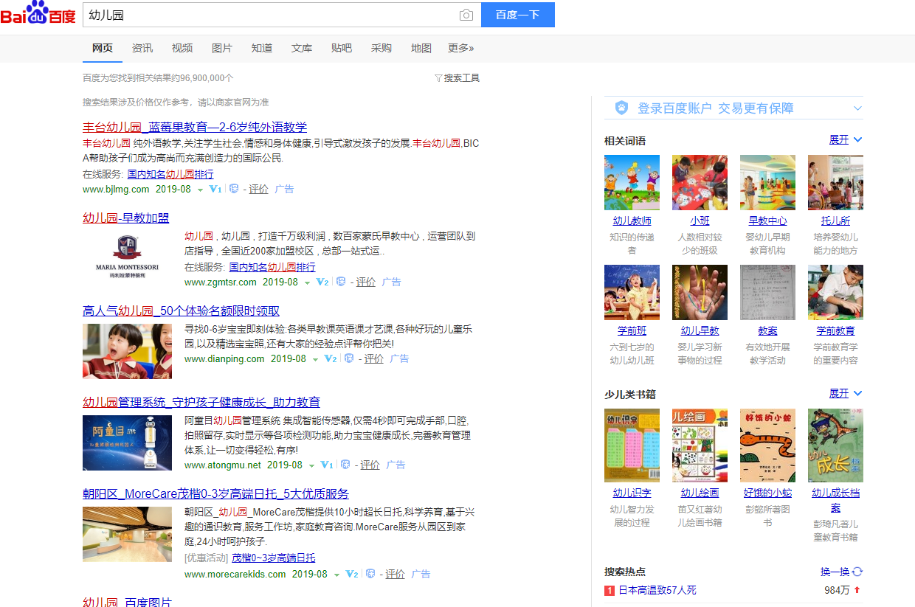Expand the login banner chevron
The height and width of the screenshot is (607, 915).
(x=857, y=108)
